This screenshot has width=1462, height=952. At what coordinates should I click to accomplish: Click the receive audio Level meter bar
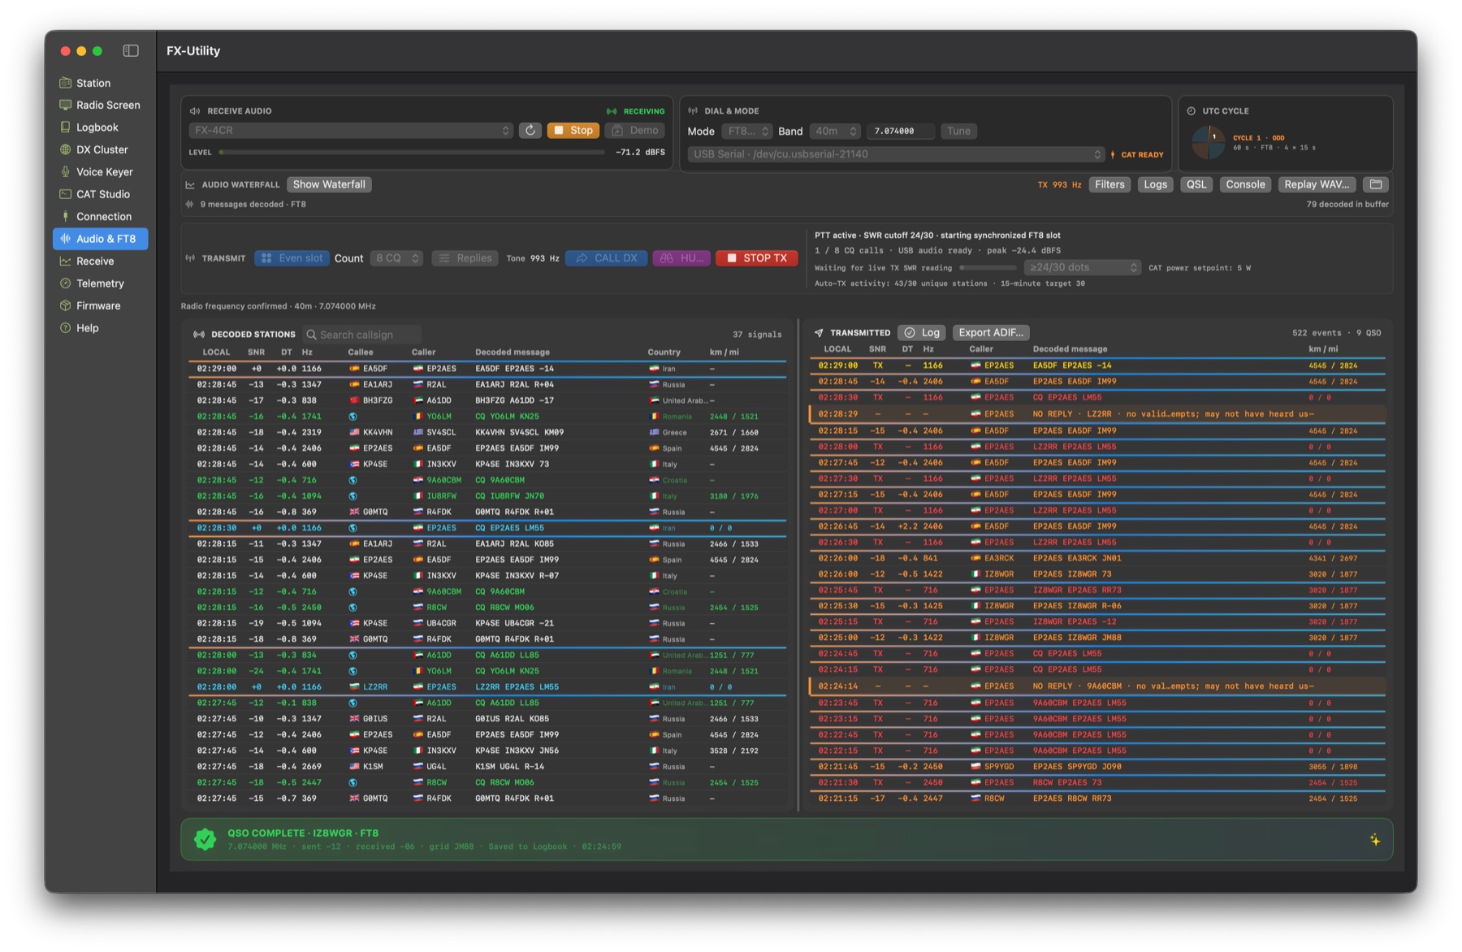click(x=412, y=152)
